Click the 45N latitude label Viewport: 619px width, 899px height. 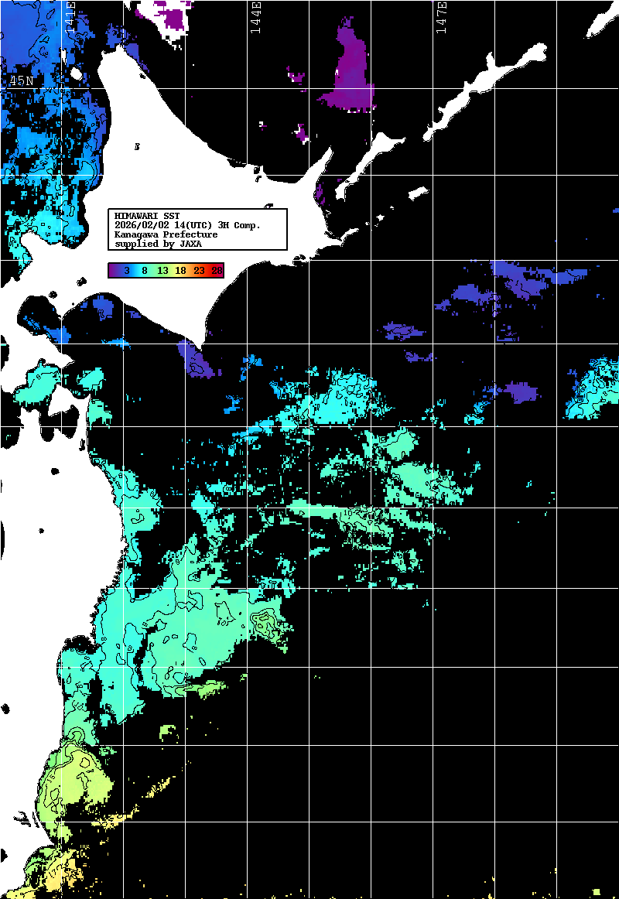[x=21, y=80]
